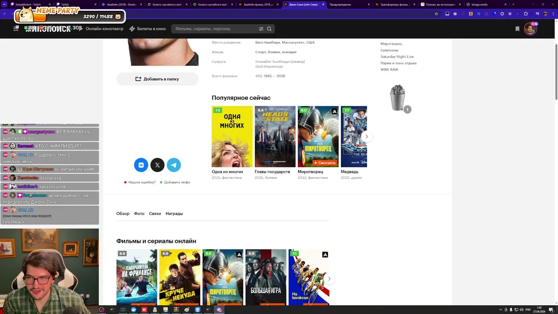Open Миротворец poster in films online row
Image resolution: width=558 pixels, height=314 pixels.
click(223, 277)
